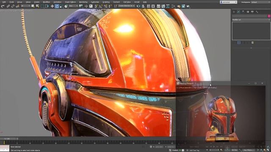Expand the Modifier List dropdown
This screenshot has width=271, height=152.
[251, 20]
